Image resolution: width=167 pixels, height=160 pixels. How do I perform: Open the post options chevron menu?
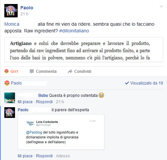click(161, 6)
